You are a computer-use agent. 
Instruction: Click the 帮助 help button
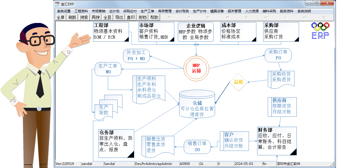pos(154,17)
